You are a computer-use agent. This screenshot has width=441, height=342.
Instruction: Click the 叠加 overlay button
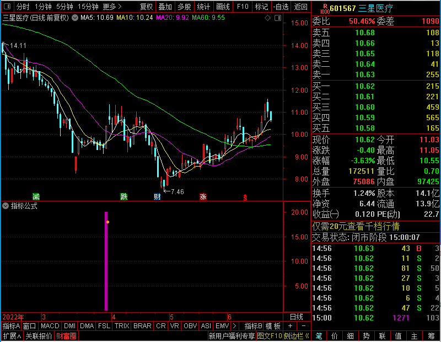165,7
